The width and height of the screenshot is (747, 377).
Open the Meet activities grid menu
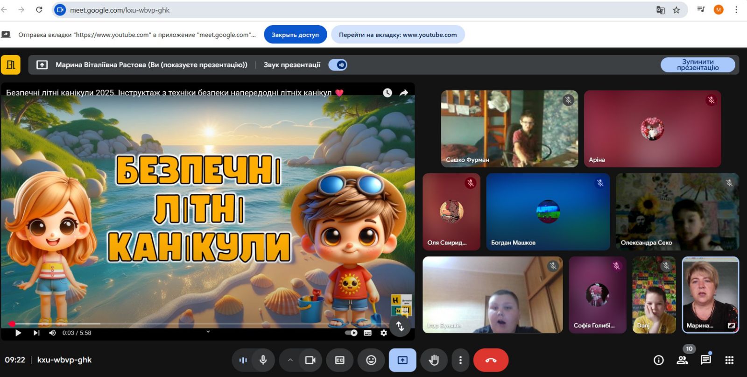729,360
